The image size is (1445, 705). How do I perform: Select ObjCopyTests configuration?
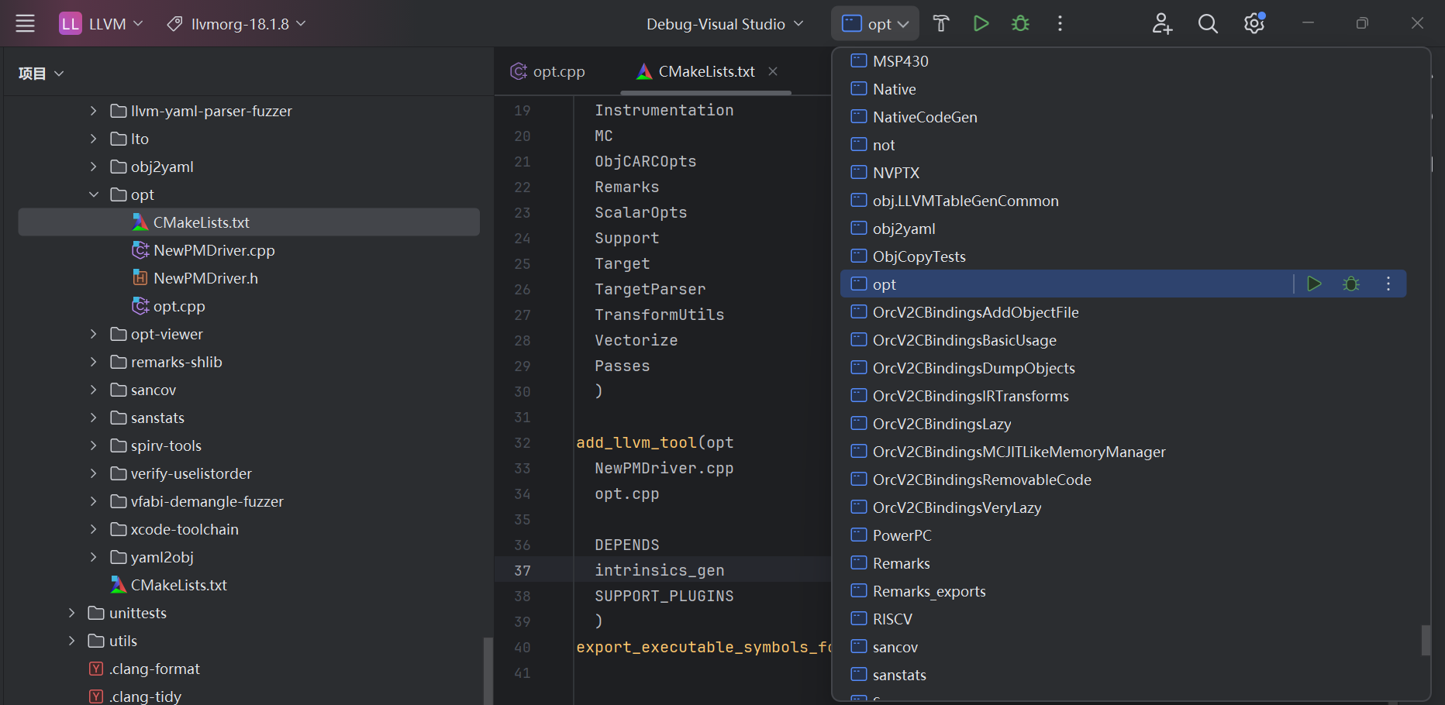point(1123,256)
